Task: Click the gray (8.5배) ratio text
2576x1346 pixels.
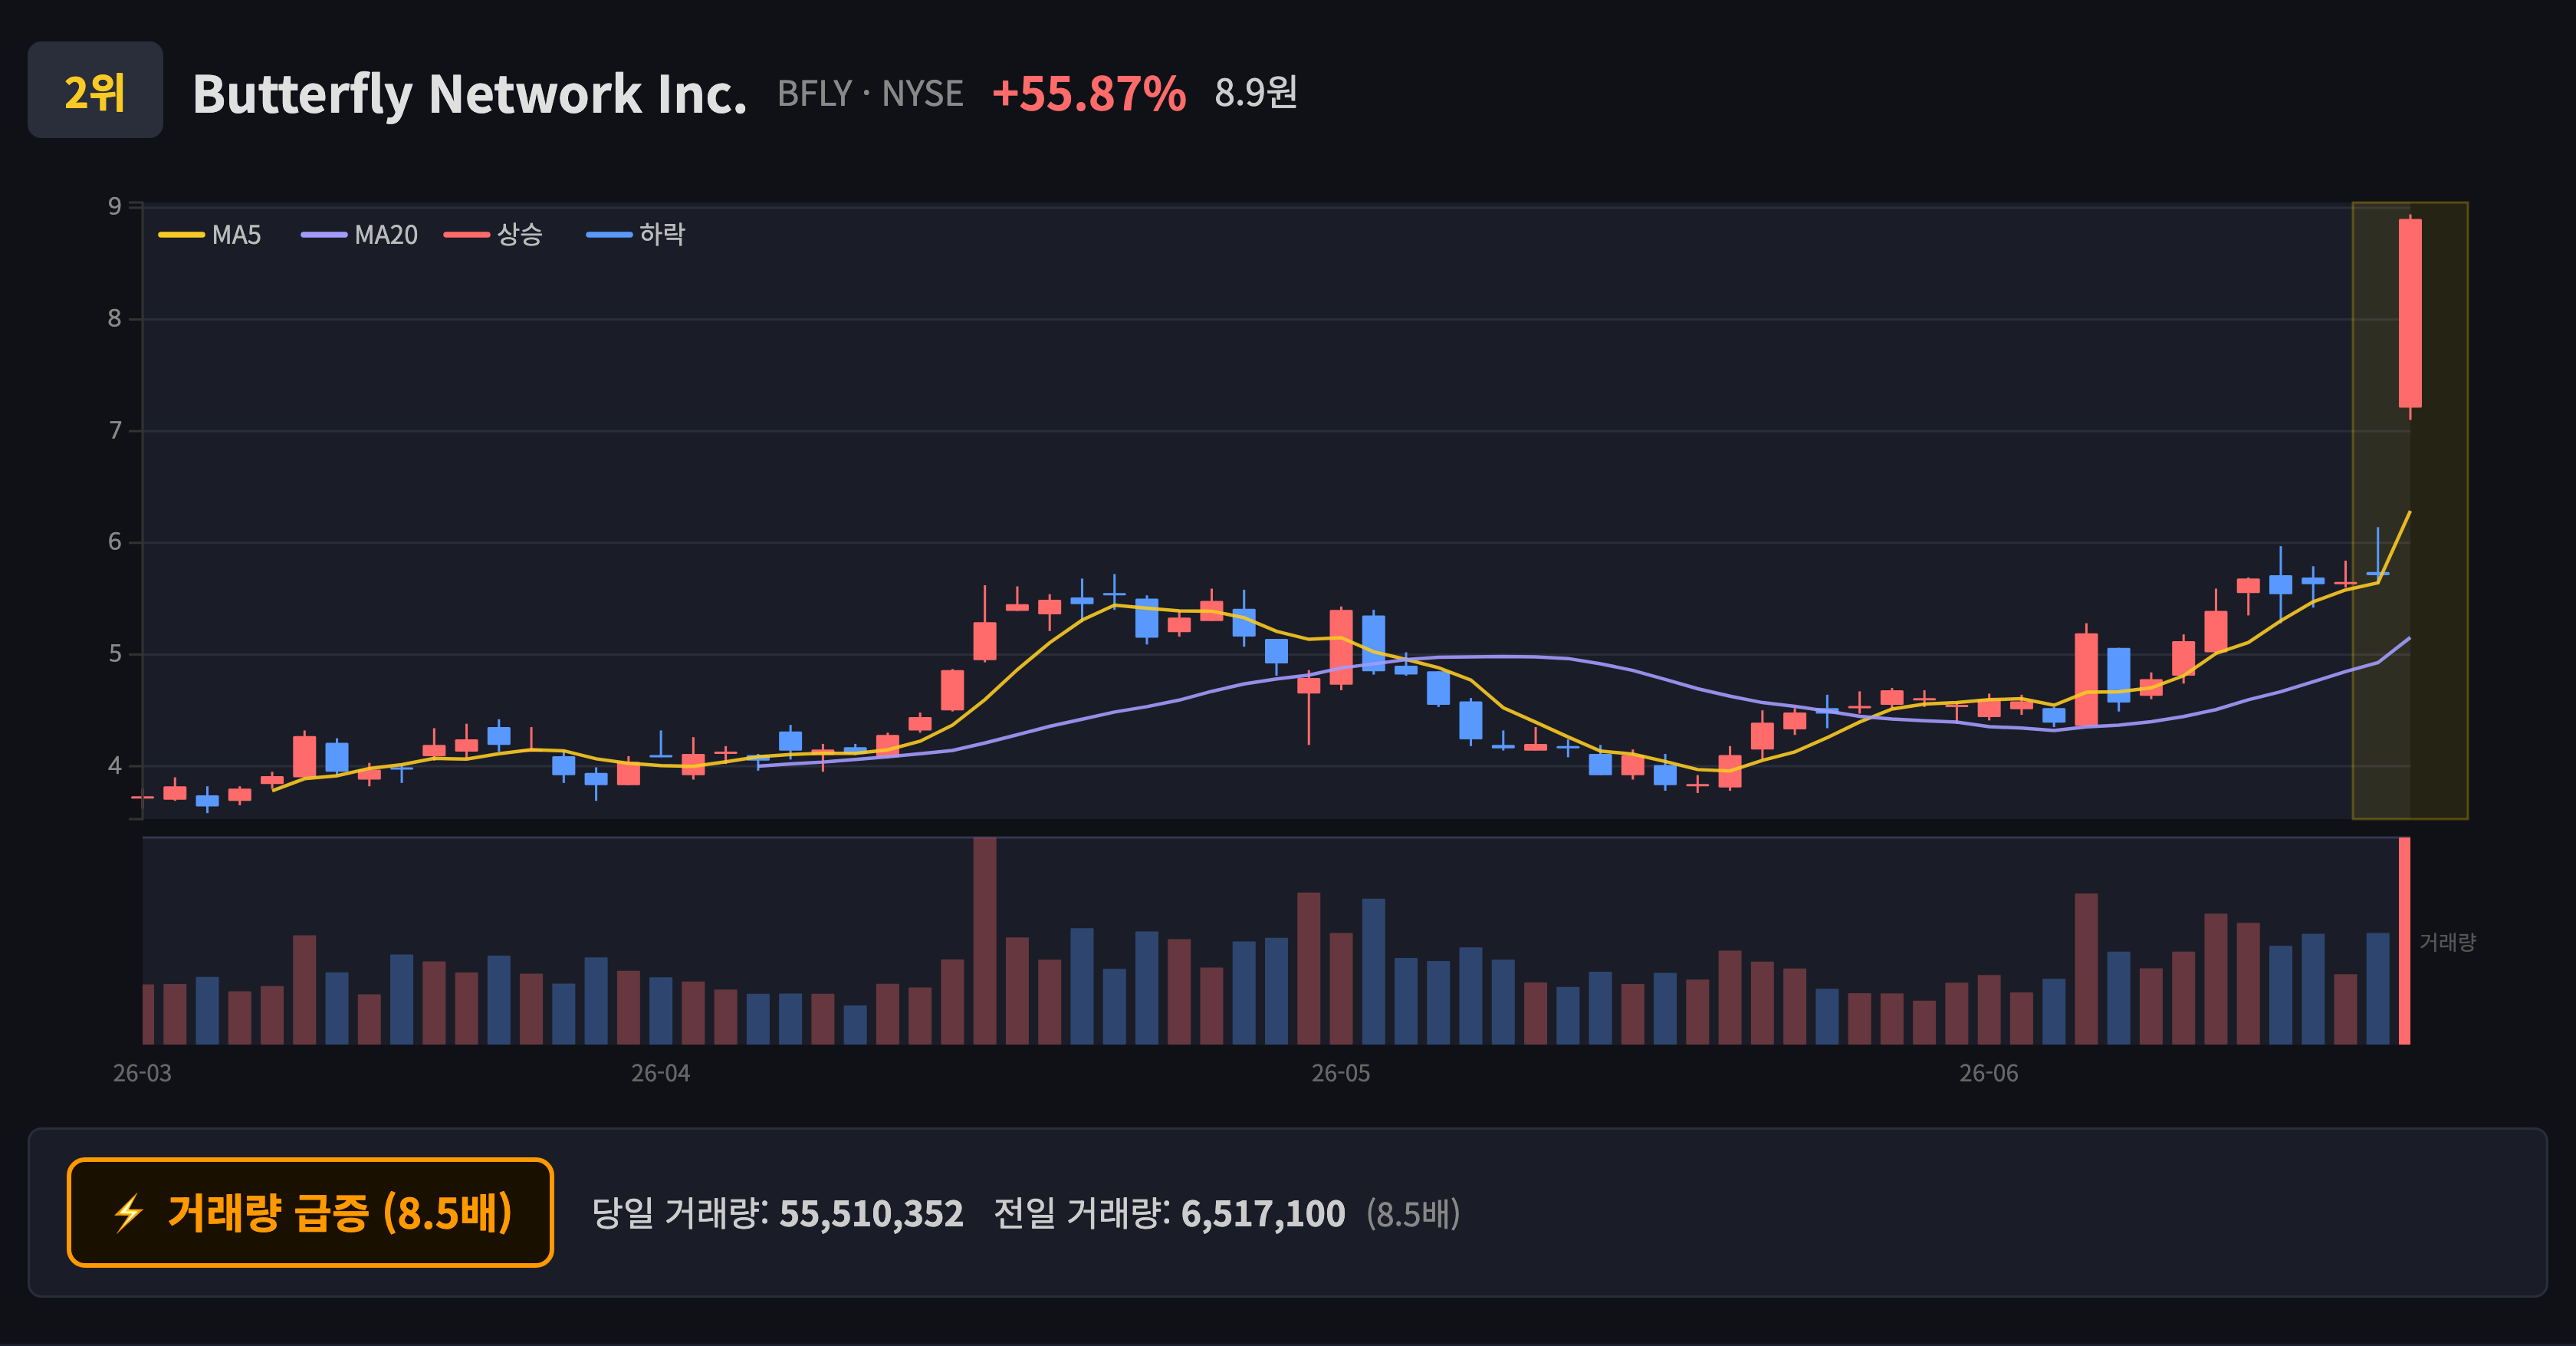Action: click(1413, 1214)
